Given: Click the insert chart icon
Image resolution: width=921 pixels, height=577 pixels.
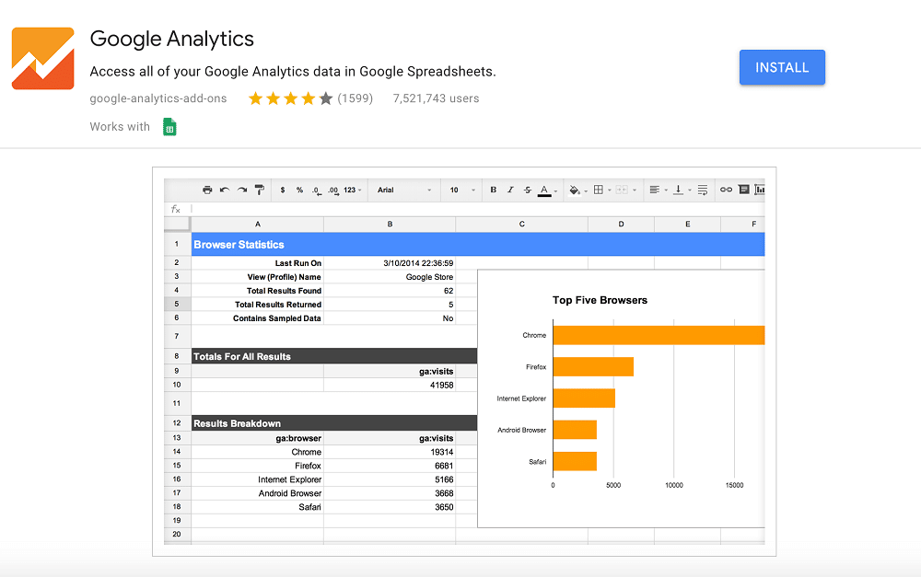Looking at the screenshot, I should click(x=760, y=190).
